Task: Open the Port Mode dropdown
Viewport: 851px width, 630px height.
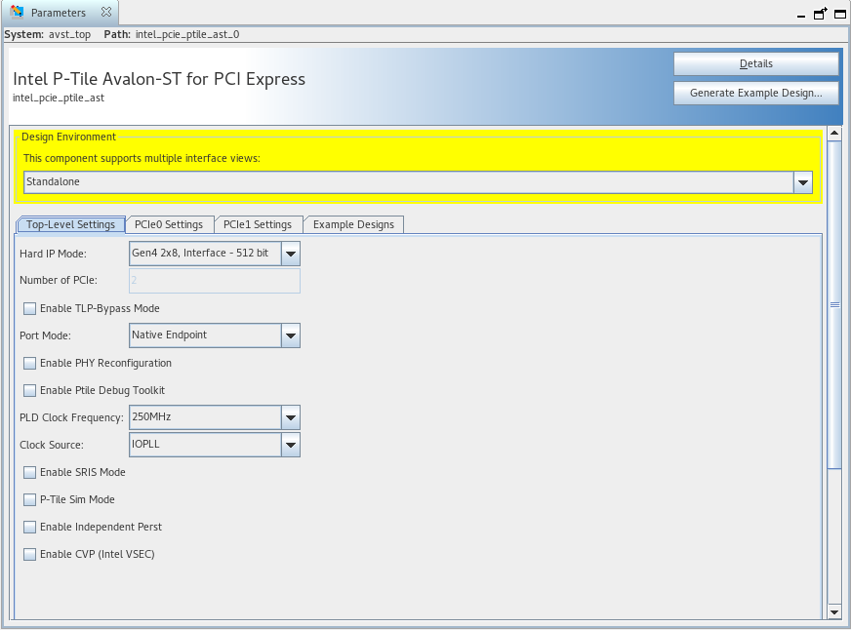Action: tap(215, 335)
